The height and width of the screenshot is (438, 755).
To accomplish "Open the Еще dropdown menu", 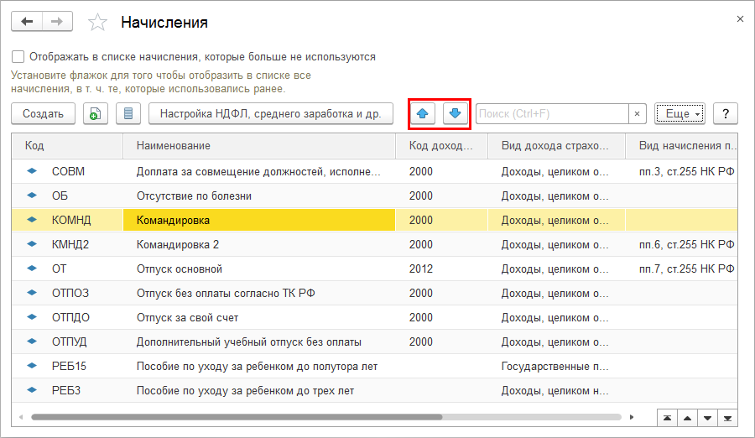I will click(x=679, y=114).
